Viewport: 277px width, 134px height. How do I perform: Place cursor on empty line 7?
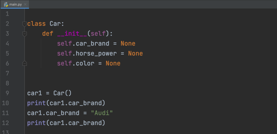81,73
